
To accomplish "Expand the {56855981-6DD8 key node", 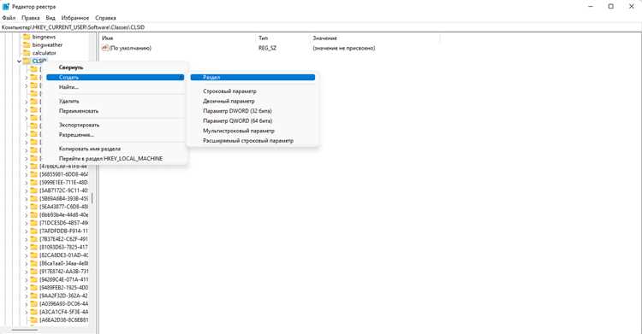I will pos(27,174).
